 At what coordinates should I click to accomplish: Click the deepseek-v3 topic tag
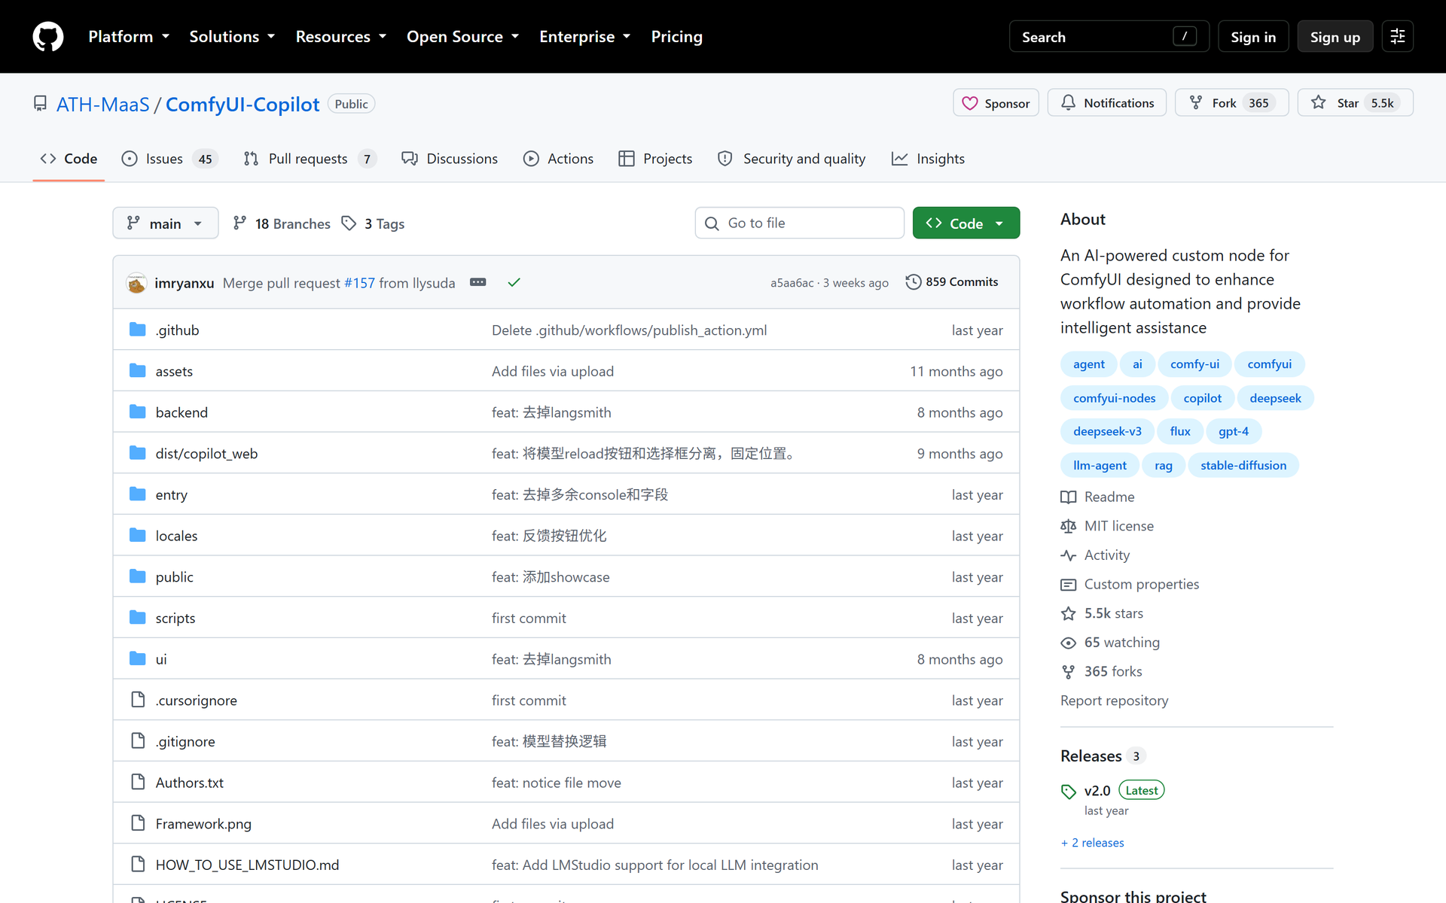[1107, 431]
